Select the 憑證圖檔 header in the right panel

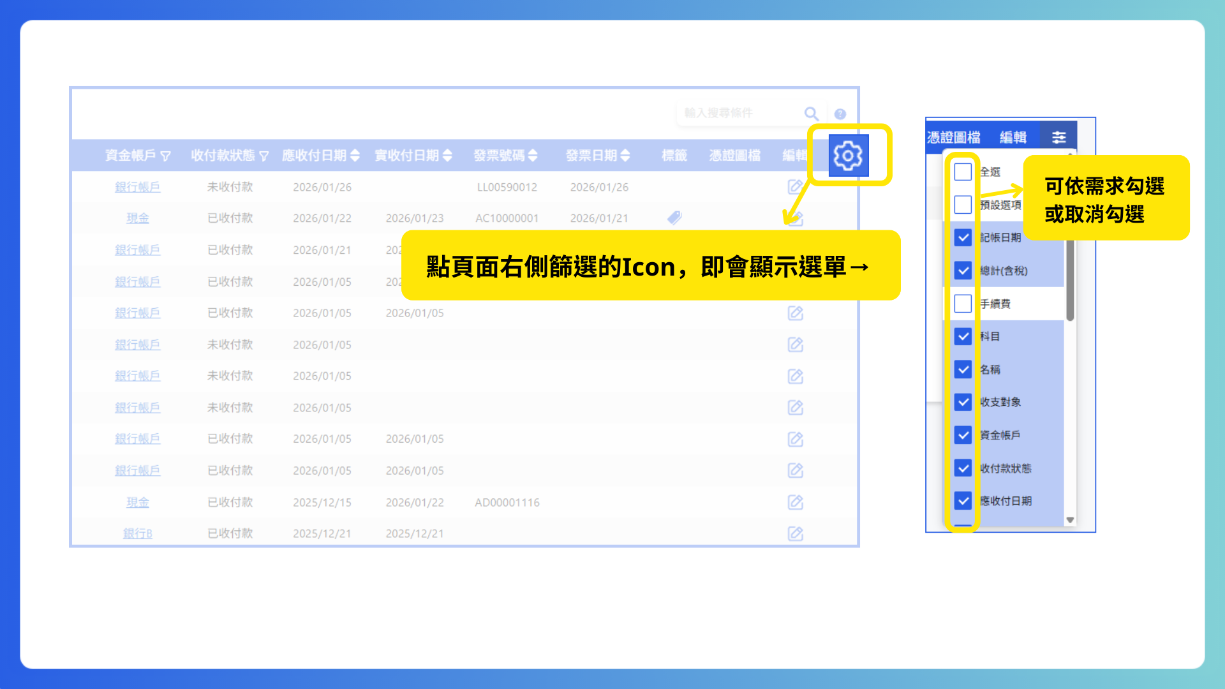pyautogui.click(x=953, y=136)
